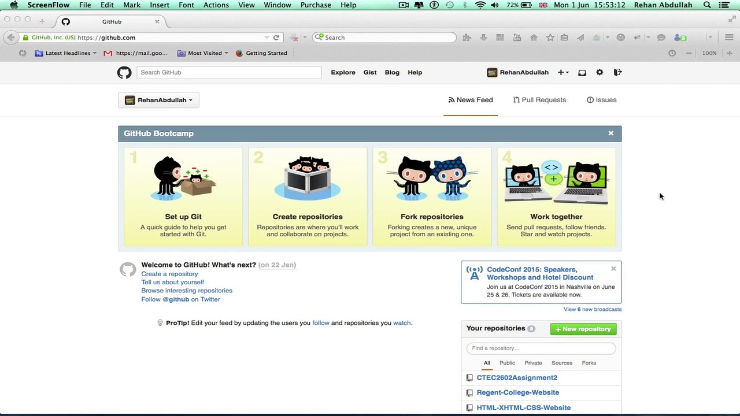
Task: Switch to Issues tab
Action: (601, 100)
